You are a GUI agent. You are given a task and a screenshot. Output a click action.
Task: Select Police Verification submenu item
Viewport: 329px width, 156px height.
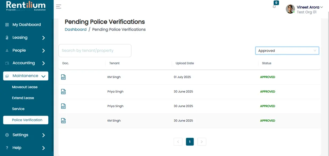coord(26,120)
